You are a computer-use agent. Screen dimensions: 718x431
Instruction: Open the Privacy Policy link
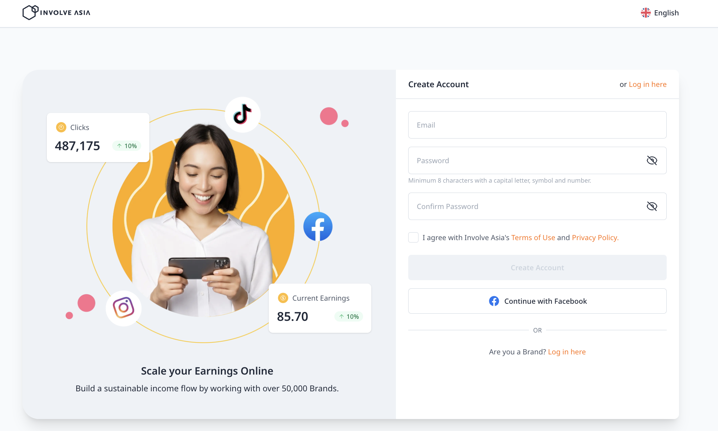click(x=595, y=237)
